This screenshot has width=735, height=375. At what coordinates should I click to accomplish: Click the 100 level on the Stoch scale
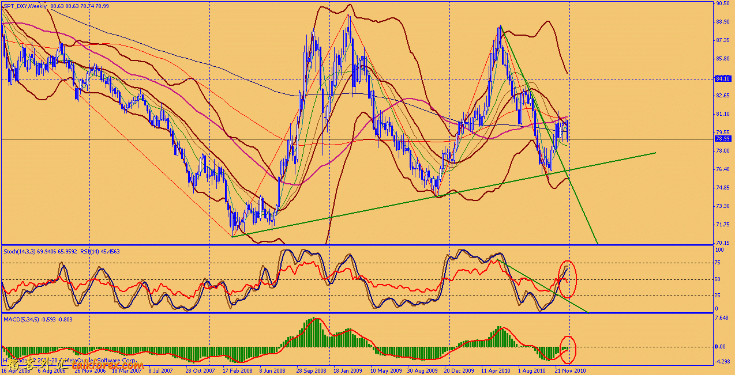(719, 251)
